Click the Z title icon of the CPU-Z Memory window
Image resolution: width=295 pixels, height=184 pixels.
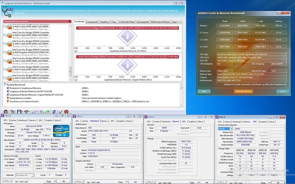point(146,117)
